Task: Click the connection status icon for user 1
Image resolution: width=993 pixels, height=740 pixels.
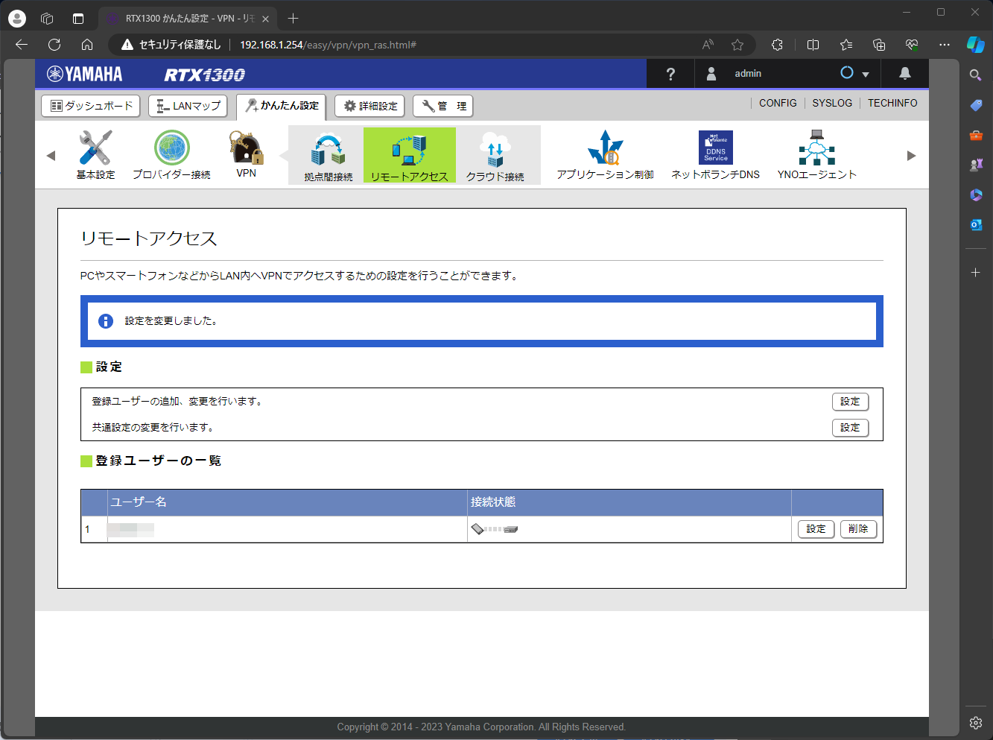Action: point(495,529)
